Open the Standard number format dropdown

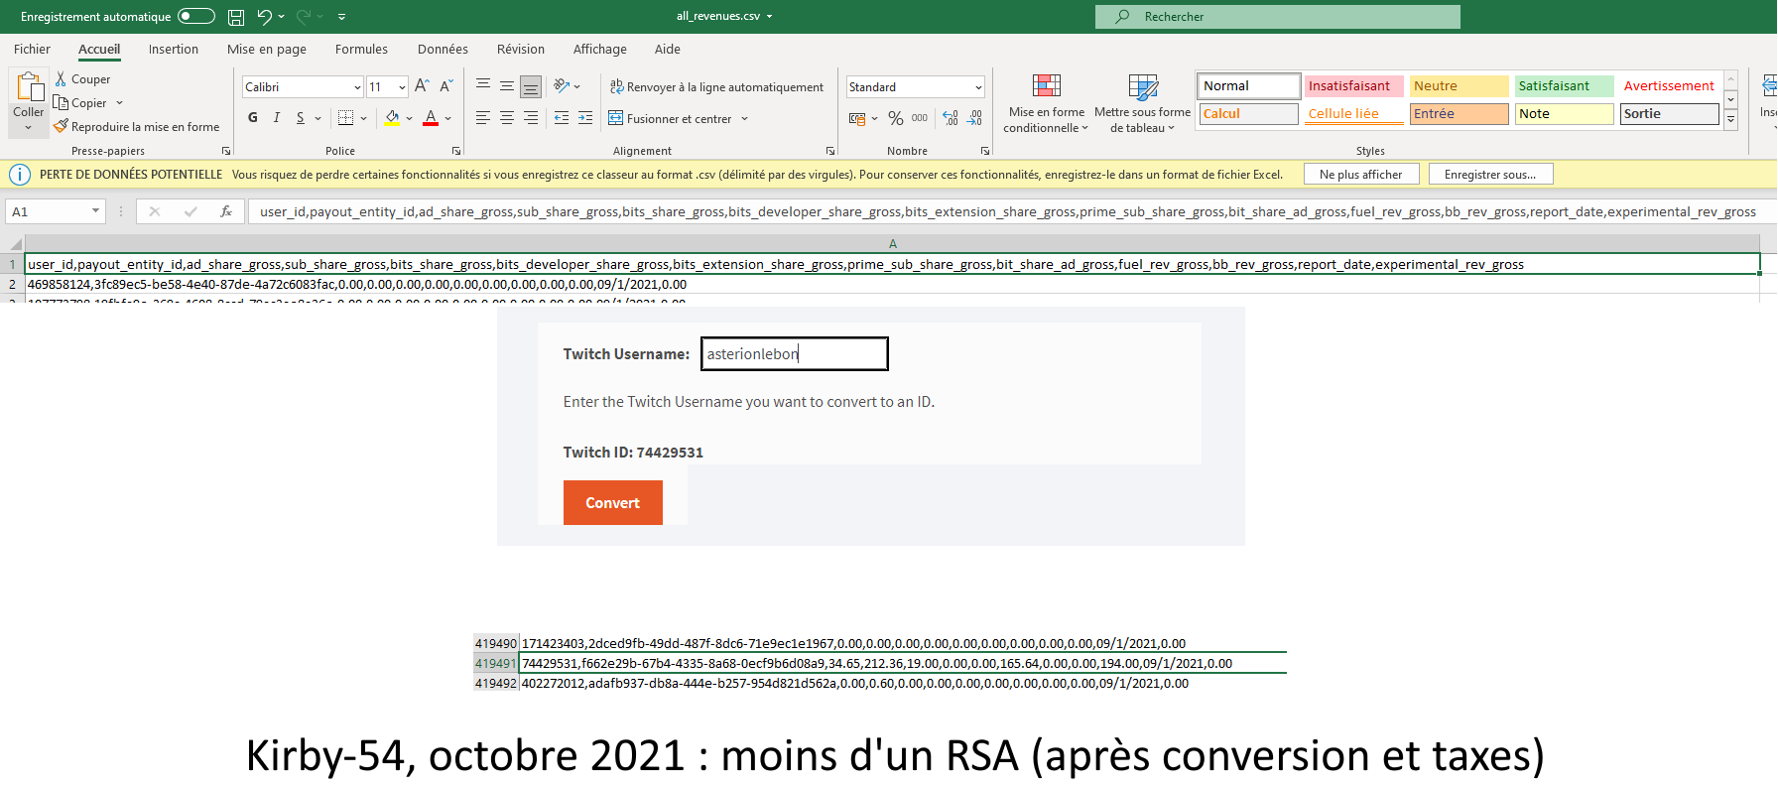(978, 87)
